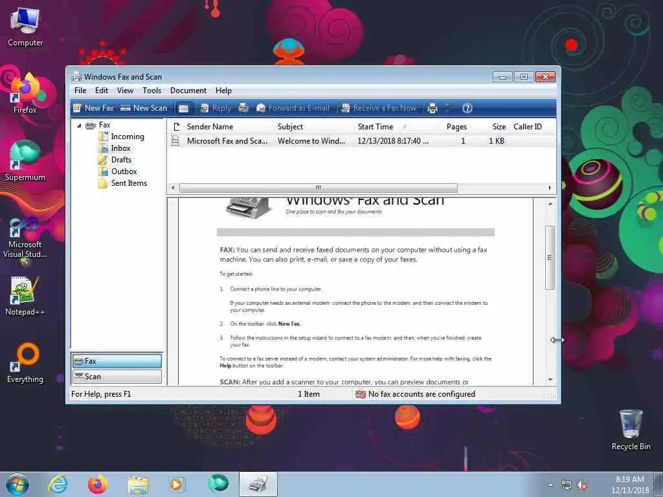The width and height of the screenshot is (663, 497).
Task: Click left arrow of message list scrollbar
Action: click(172, 188)
